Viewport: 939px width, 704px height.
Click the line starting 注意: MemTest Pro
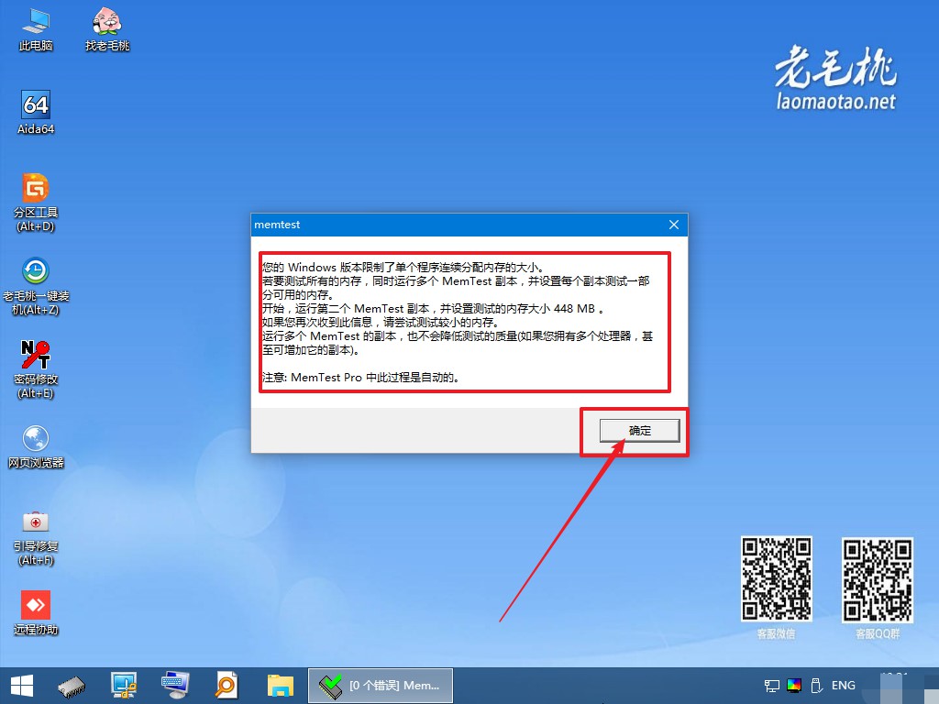pos(360,378)
